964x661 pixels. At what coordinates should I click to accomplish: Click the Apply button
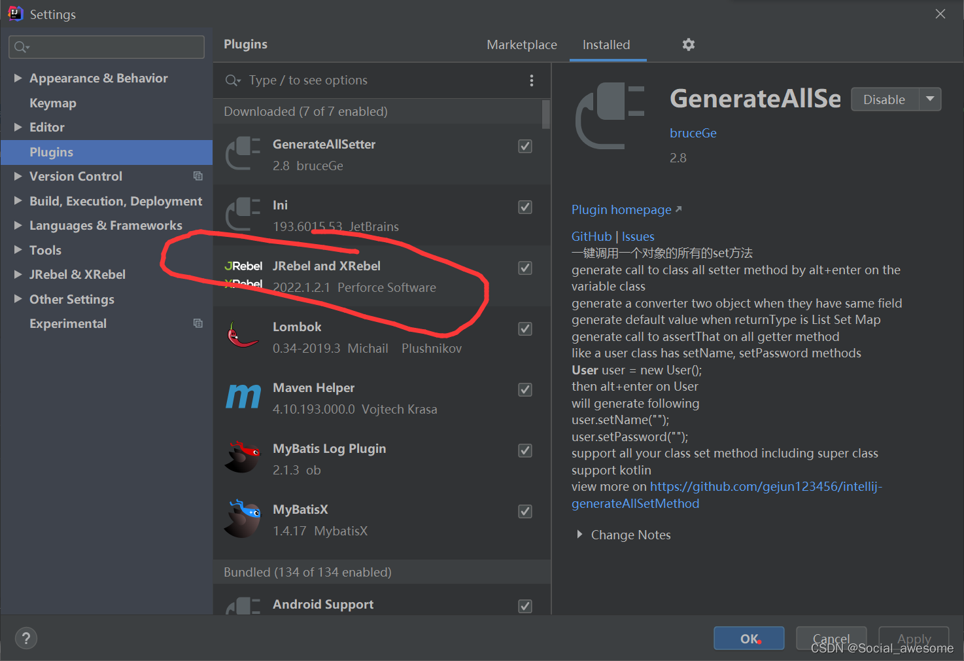(x=914, y=638)
